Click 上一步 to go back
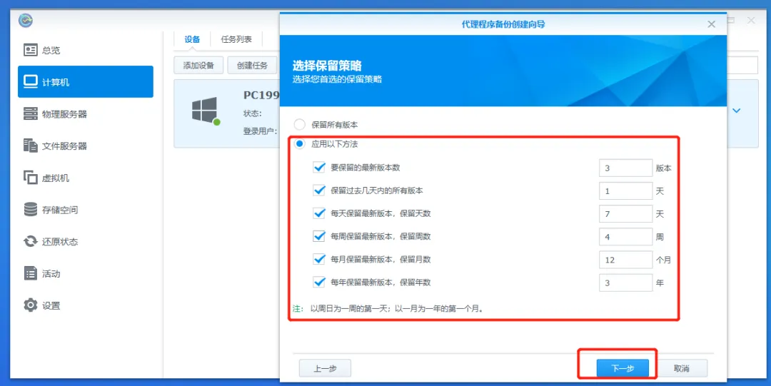 click(x=325, y=368)
